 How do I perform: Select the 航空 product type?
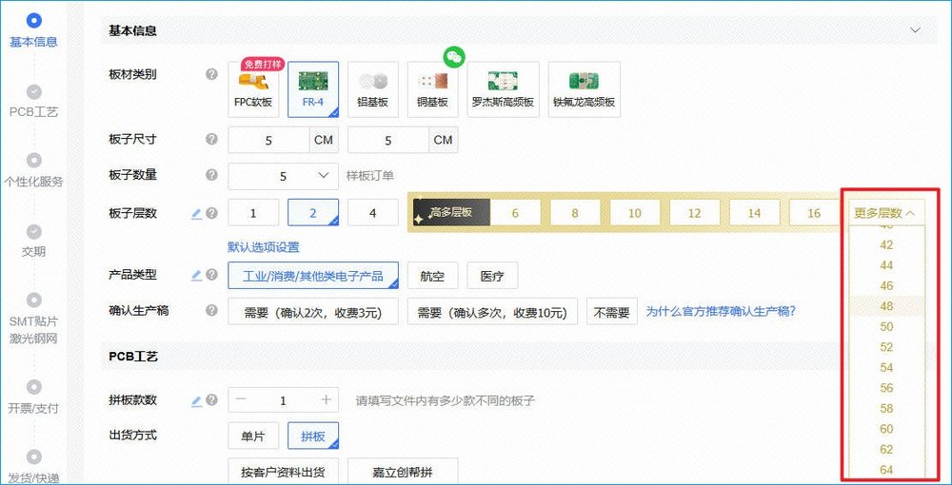tap(432, 276)
